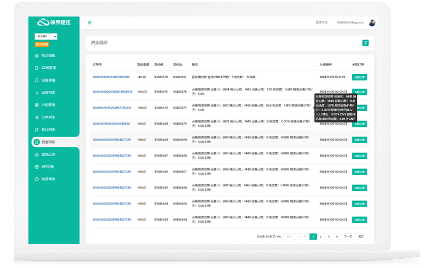Open 订单列表 in the sidebar menu
This screenshot has width=435, height=268.
(x=48, y=117)
